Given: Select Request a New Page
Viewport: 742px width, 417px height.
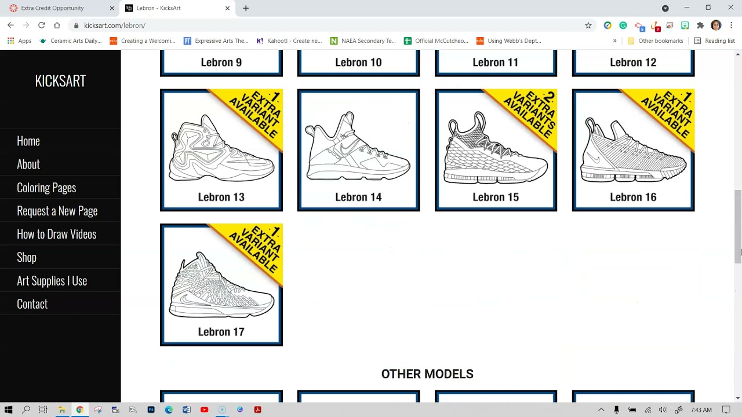Looking at the screenshot, I should pyautogui.click(x=57, y=211).
